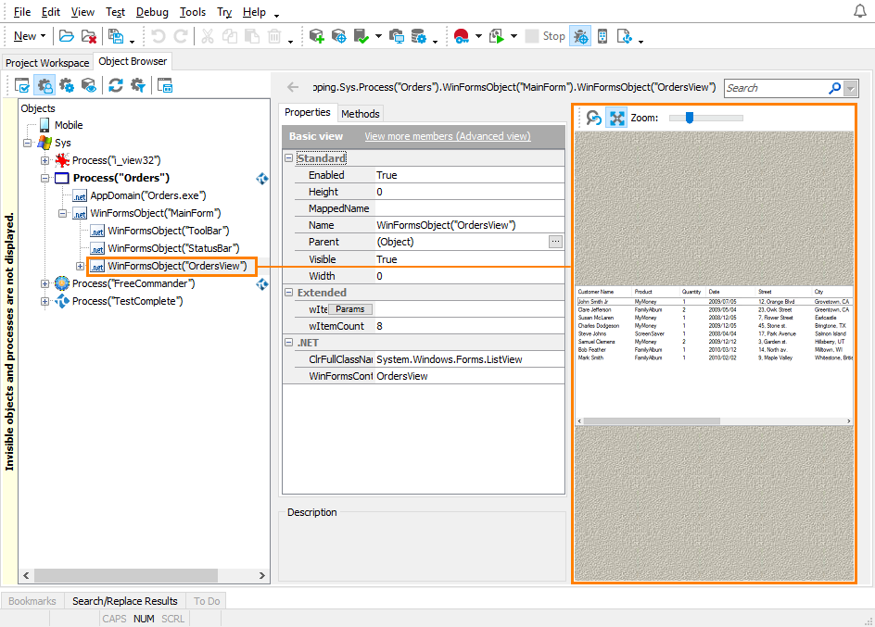Open the dropdown arrow next to Record icon
The height and width of the screenshot is (627, 875).
pos(478,36)
